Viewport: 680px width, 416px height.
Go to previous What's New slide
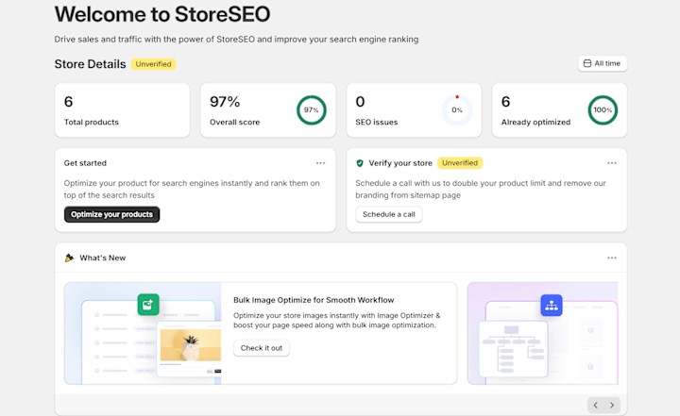tap(595, 405)
